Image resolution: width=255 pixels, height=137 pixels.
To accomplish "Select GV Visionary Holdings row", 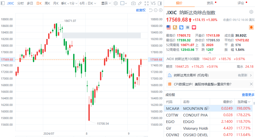I will pyautogui.click(x=208, y=128).
